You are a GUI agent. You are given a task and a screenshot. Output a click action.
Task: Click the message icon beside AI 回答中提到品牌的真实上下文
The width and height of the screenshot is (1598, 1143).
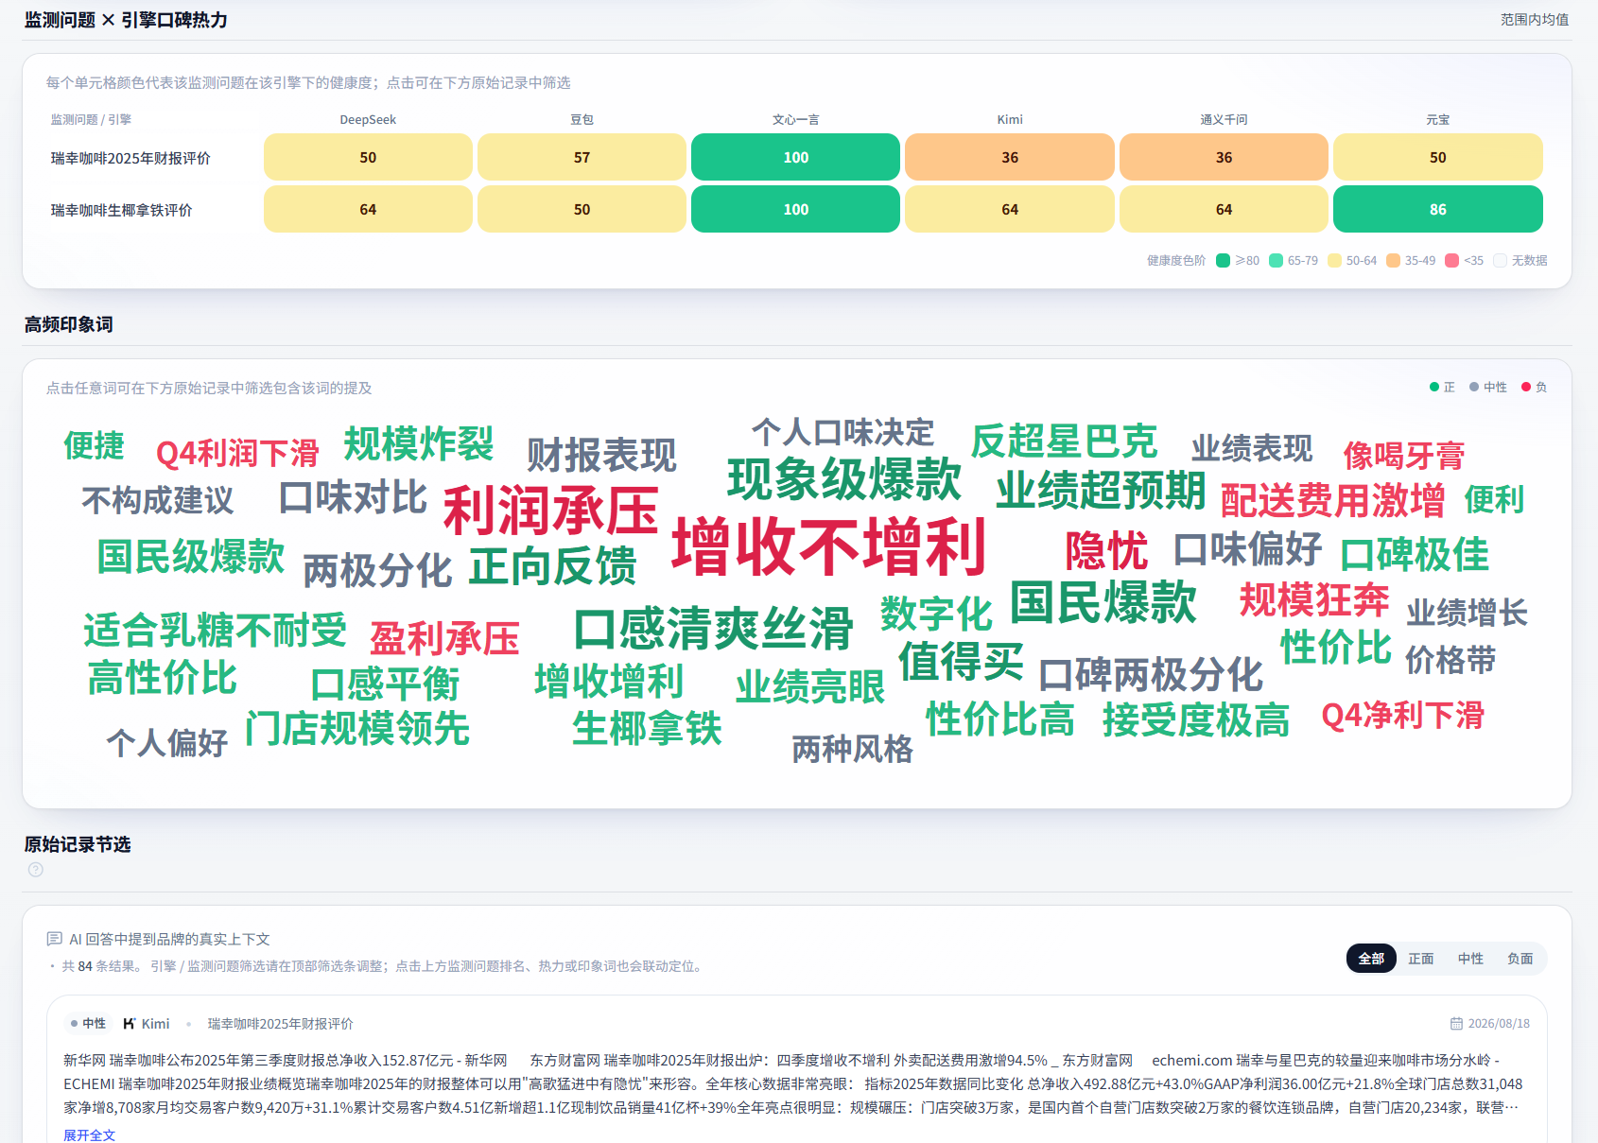pyautogui.click(x=55, y=939)
